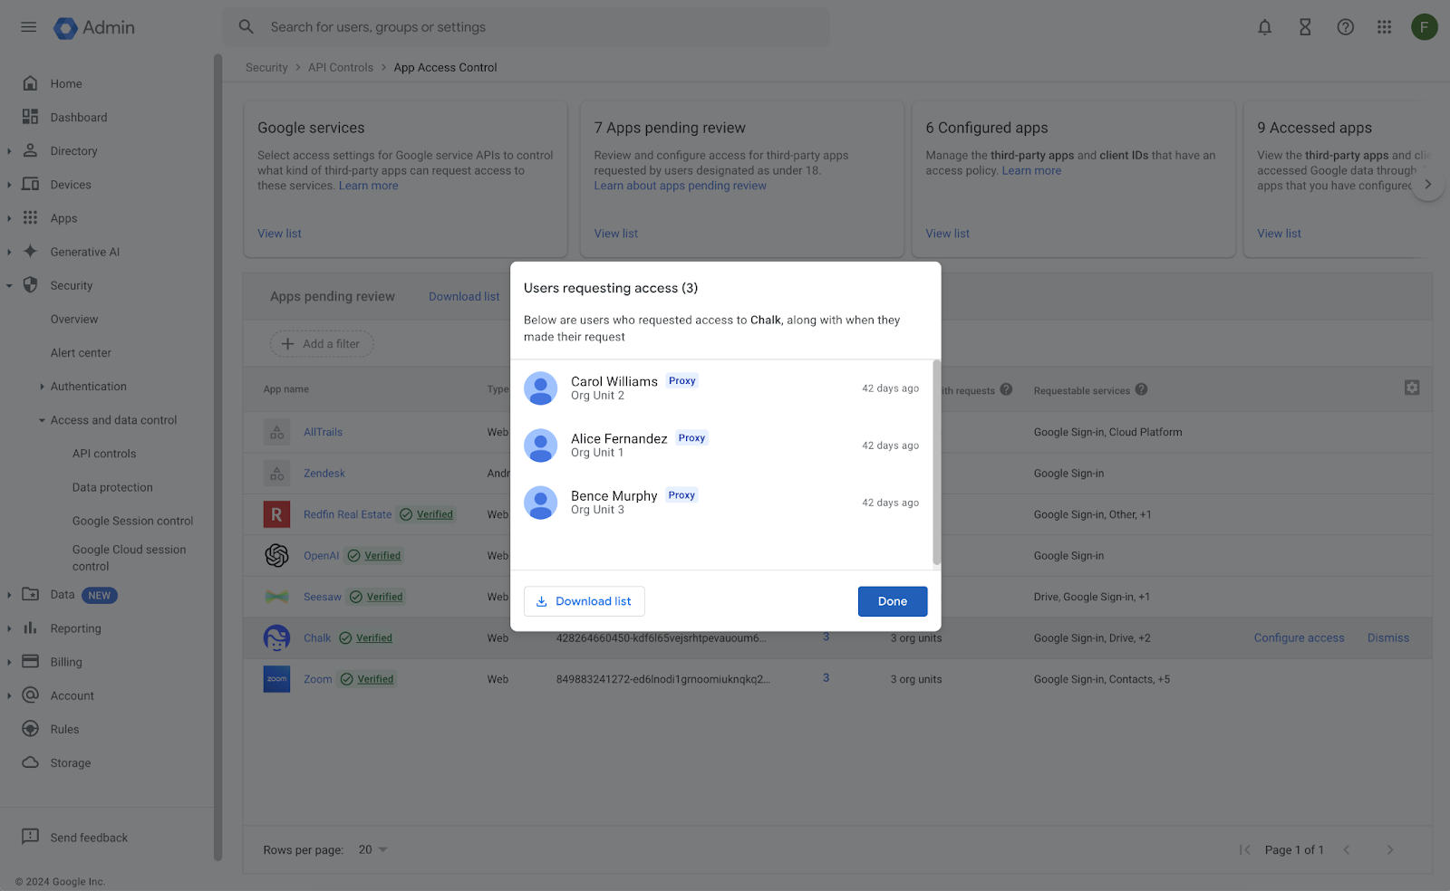
Task: Click the search magnifier icon
Action: point(246,27)
